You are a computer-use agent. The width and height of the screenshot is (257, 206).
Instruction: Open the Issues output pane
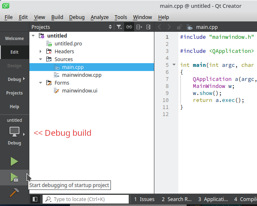click(x=144, y=199)
